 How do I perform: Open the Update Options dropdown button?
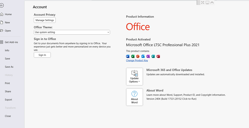pyautogui.click(x=135, y=77)
